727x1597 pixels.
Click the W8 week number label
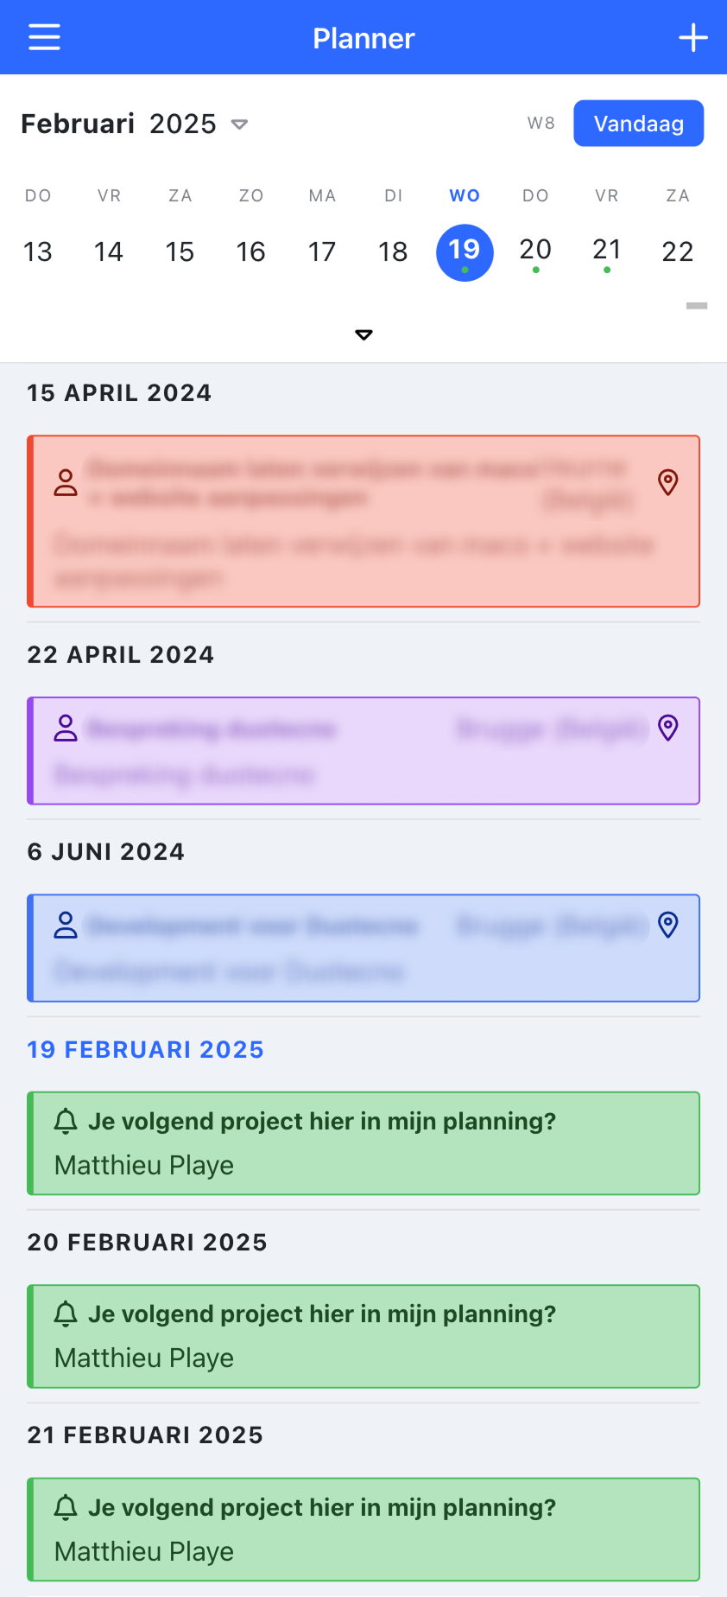[x=541, y=123]
